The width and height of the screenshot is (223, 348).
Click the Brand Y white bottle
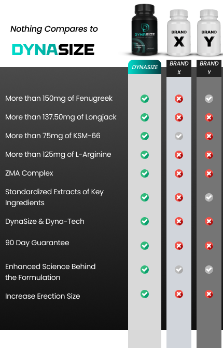[209, 32]
